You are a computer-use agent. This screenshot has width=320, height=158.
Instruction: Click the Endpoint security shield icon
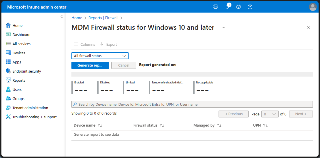click(8, 71)
